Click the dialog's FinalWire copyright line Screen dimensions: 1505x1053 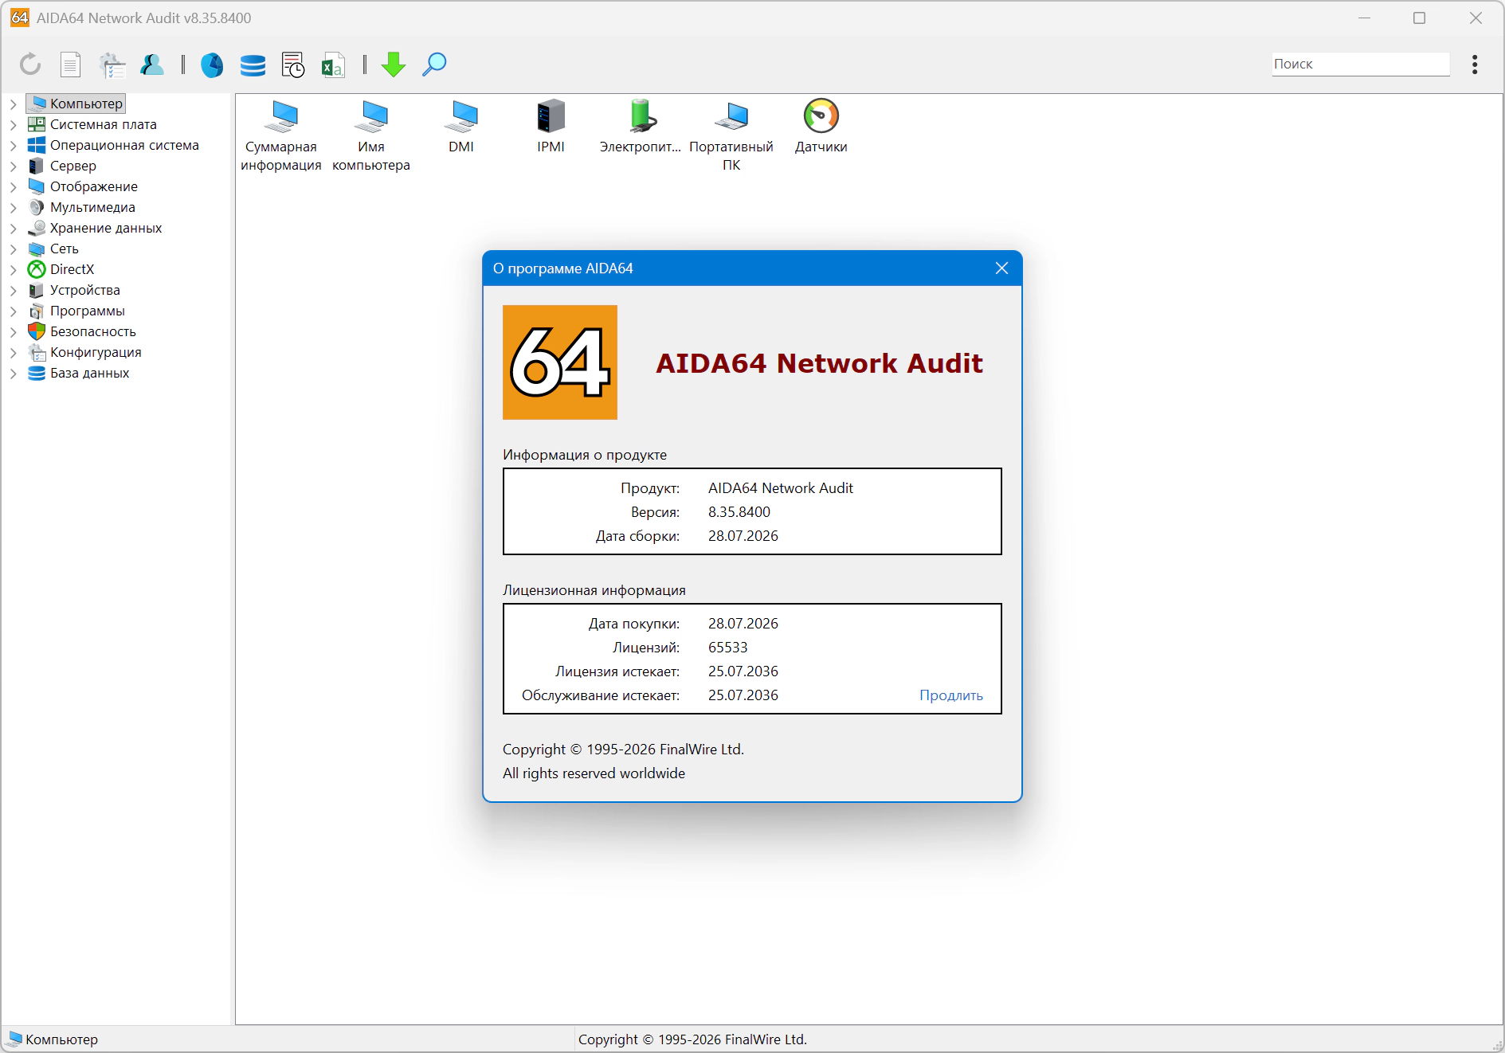coord(623,750)
